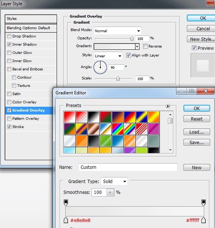Screen dimensions: 215x228
Task: Click the Load... button in Gradient Editor
Action: (x=197, y=132)
